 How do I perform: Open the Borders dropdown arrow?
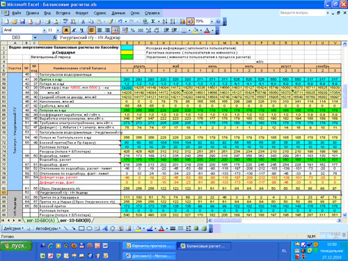coord(189,31)
